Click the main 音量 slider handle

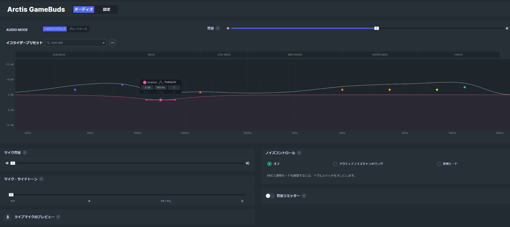click(376, 28)
